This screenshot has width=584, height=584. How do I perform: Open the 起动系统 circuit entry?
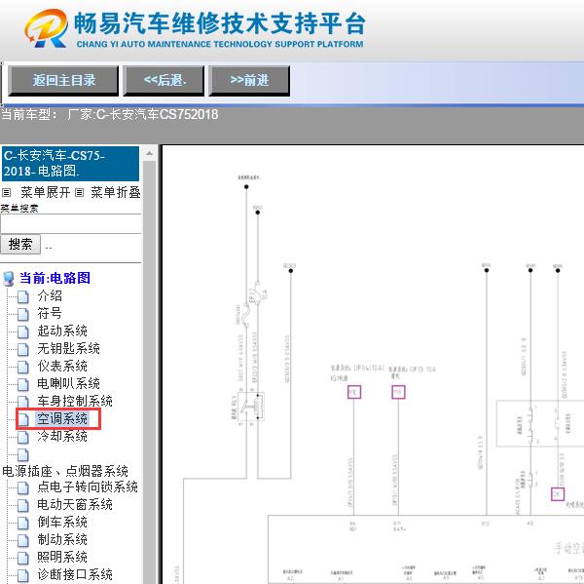(x=62, y=331)
